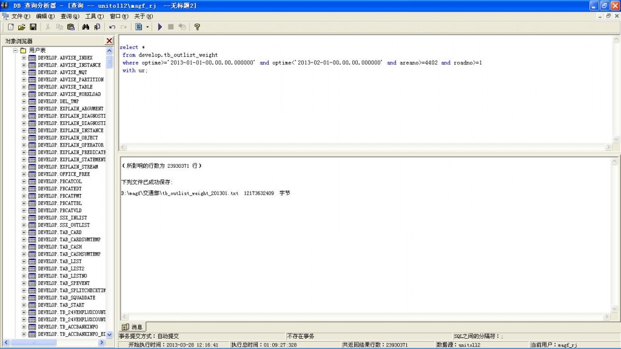The height and width of the screenshot is (349, 621).
Task: Select the DEVELOP.EXPLAIN_OBJECT tree item
Action: pyautogui.click(x=68, y=138)
